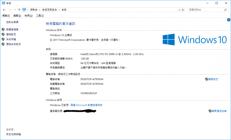This screenshot has height=140, width=231.
Task: Click the 檢視電腦的基本資訊 heading
Action: 61,24
